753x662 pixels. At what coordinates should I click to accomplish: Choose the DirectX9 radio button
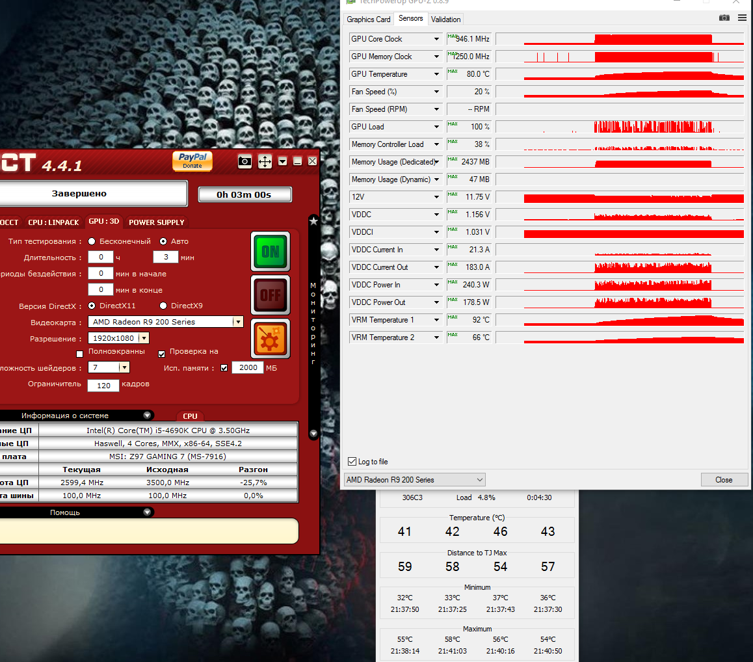(163, 306)
